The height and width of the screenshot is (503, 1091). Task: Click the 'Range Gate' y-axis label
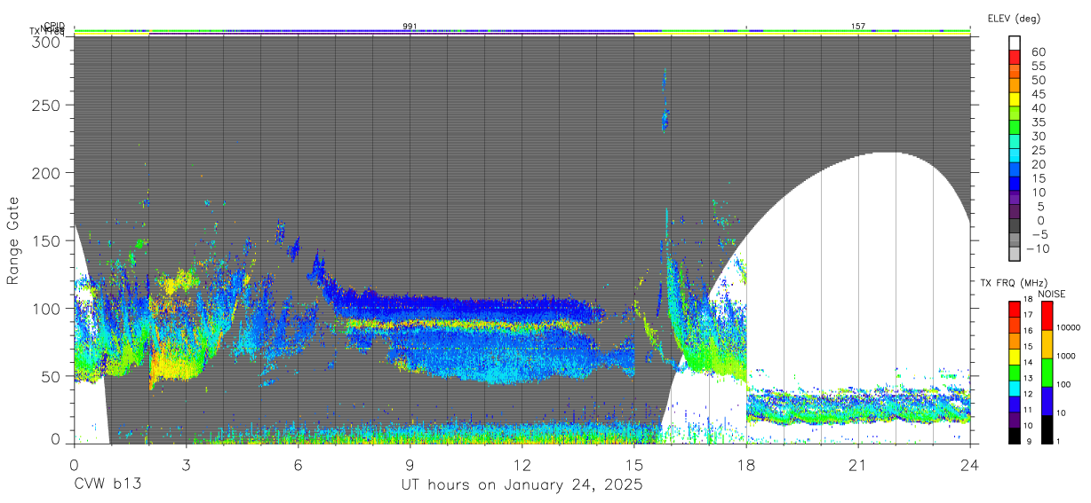(13, 241)
